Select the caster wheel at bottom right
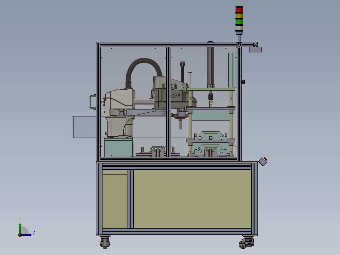 click(x=246, y=243)
